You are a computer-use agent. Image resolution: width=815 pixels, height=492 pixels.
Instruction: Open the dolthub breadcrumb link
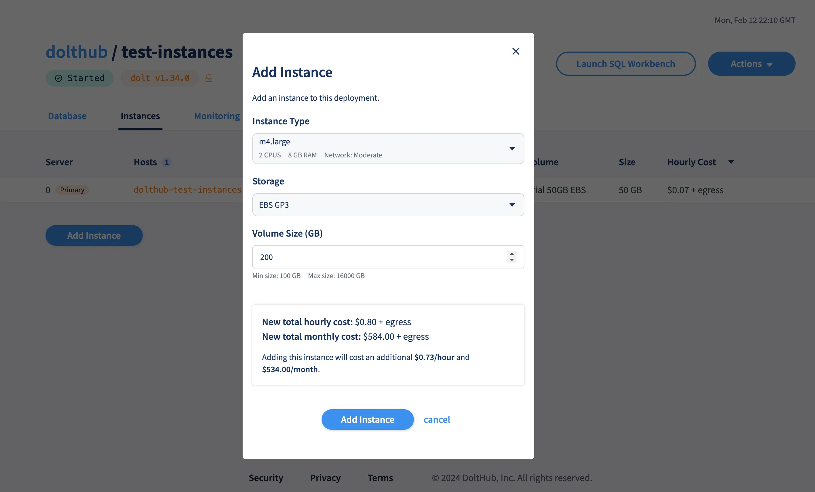[x=77, y=52]
